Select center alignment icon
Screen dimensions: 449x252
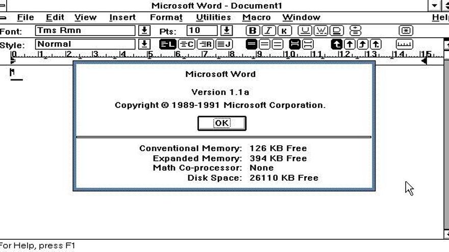point(187,44)
